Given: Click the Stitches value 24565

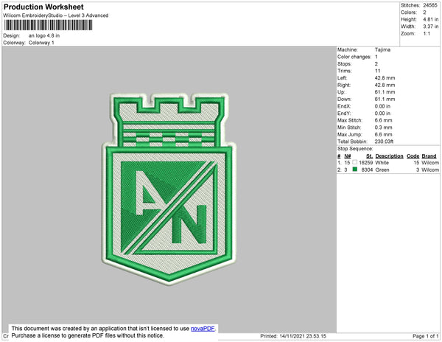Looking at the screenshot, I should [x=430, y=5].
